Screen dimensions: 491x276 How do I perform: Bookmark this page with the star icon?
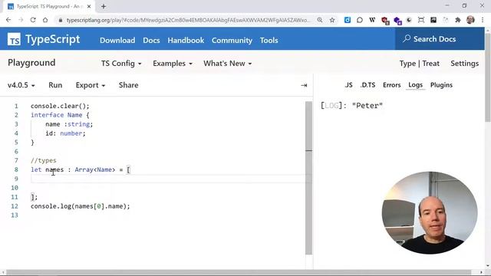tap(332, 20)
